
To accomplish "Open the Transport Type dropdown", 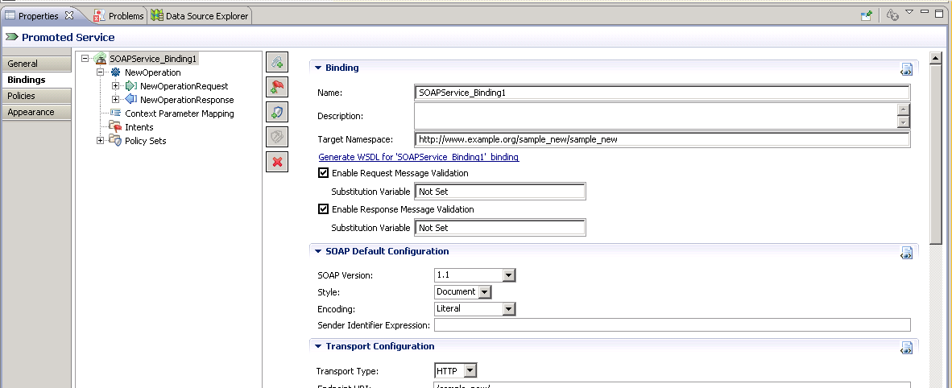I will (470, 371).
